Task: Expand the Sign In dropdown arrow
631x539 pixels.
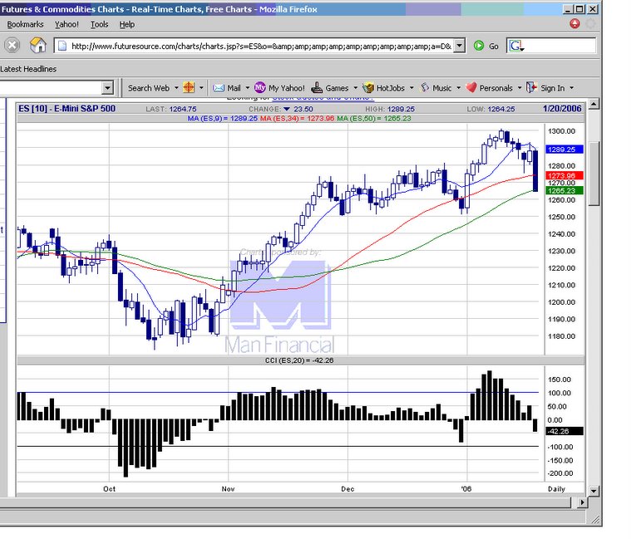Action: [572, 88]
